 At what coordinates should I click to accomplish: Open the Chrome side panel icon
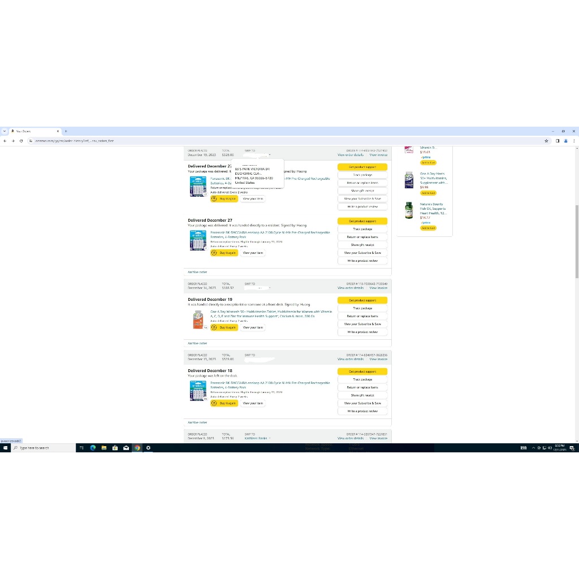[557, 141]
